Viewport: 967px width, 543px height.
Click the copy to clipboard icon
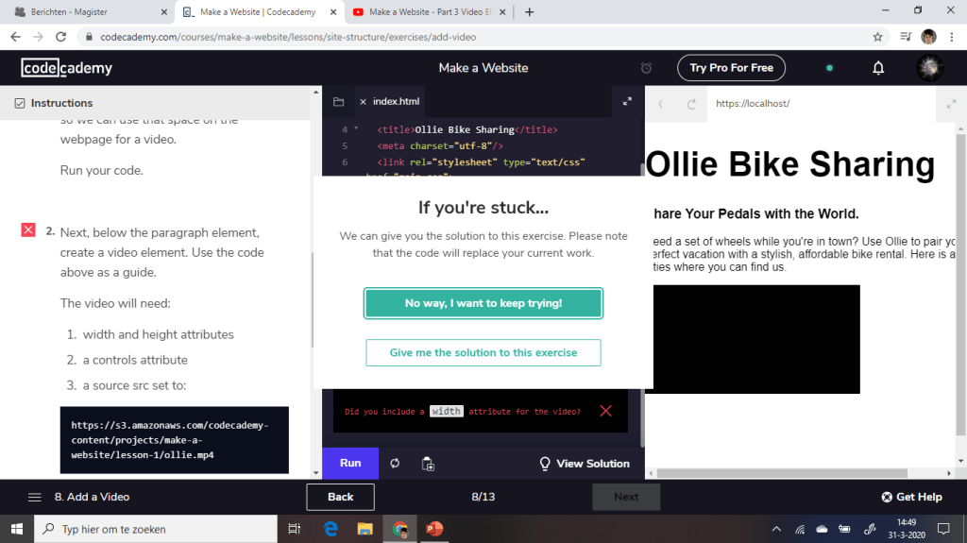(428, 464)
